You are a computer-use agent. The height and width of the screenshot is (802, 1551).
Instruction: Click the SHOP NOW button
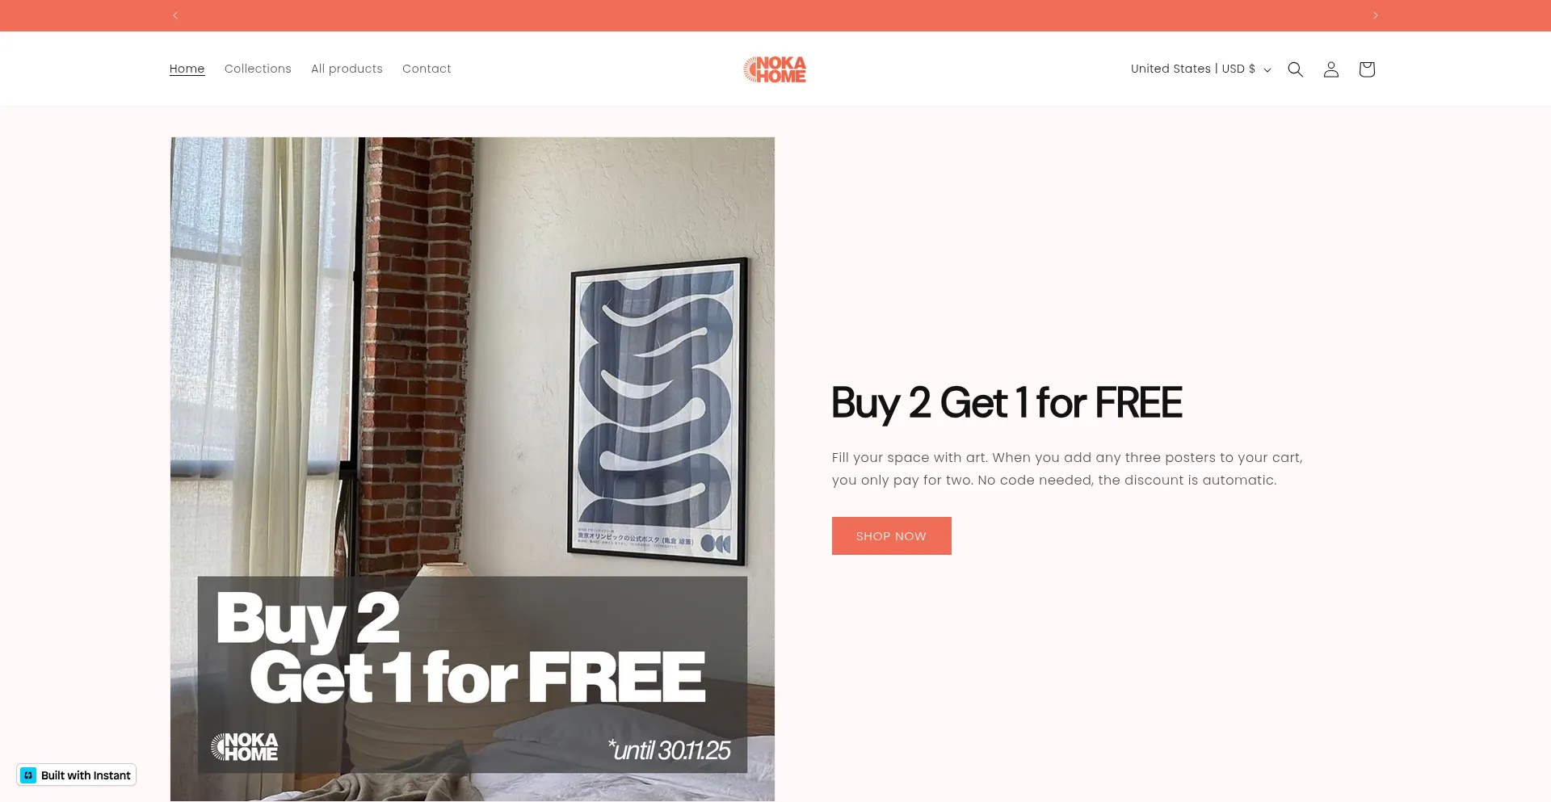point(891,536)
